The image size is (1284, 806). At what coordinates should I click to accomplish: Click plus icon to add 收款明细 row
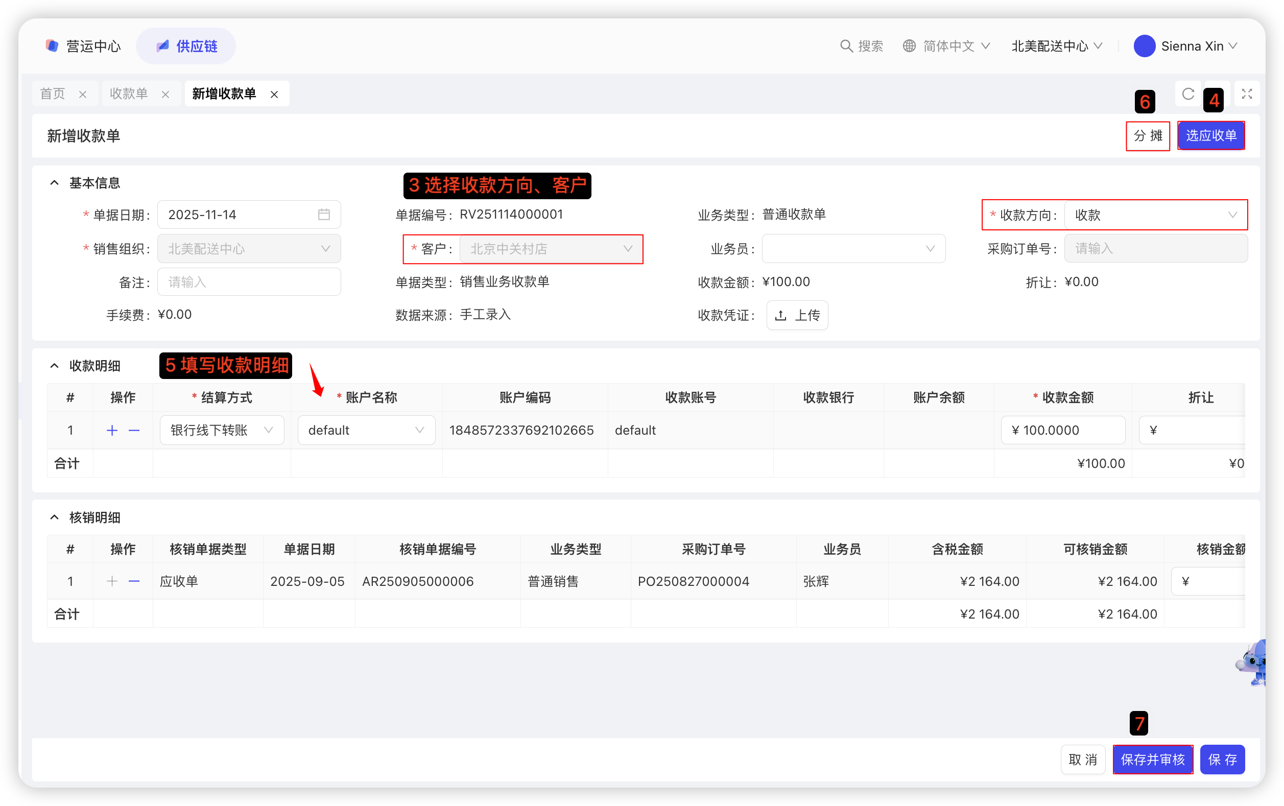click(112, 430)
